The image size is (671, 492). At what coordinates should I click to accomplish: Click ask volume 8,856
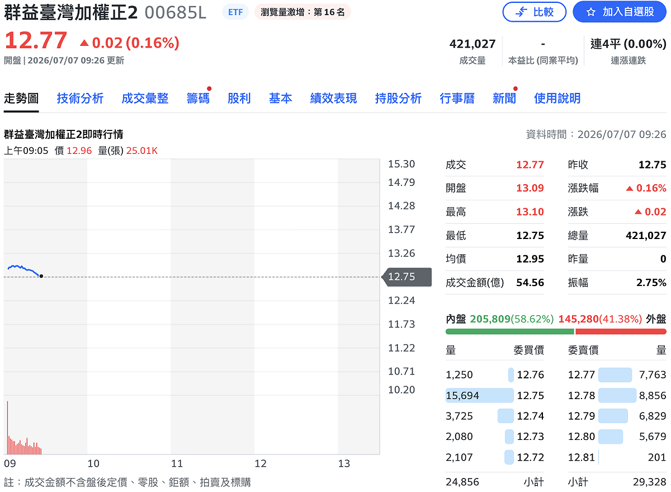click(653, 396)
